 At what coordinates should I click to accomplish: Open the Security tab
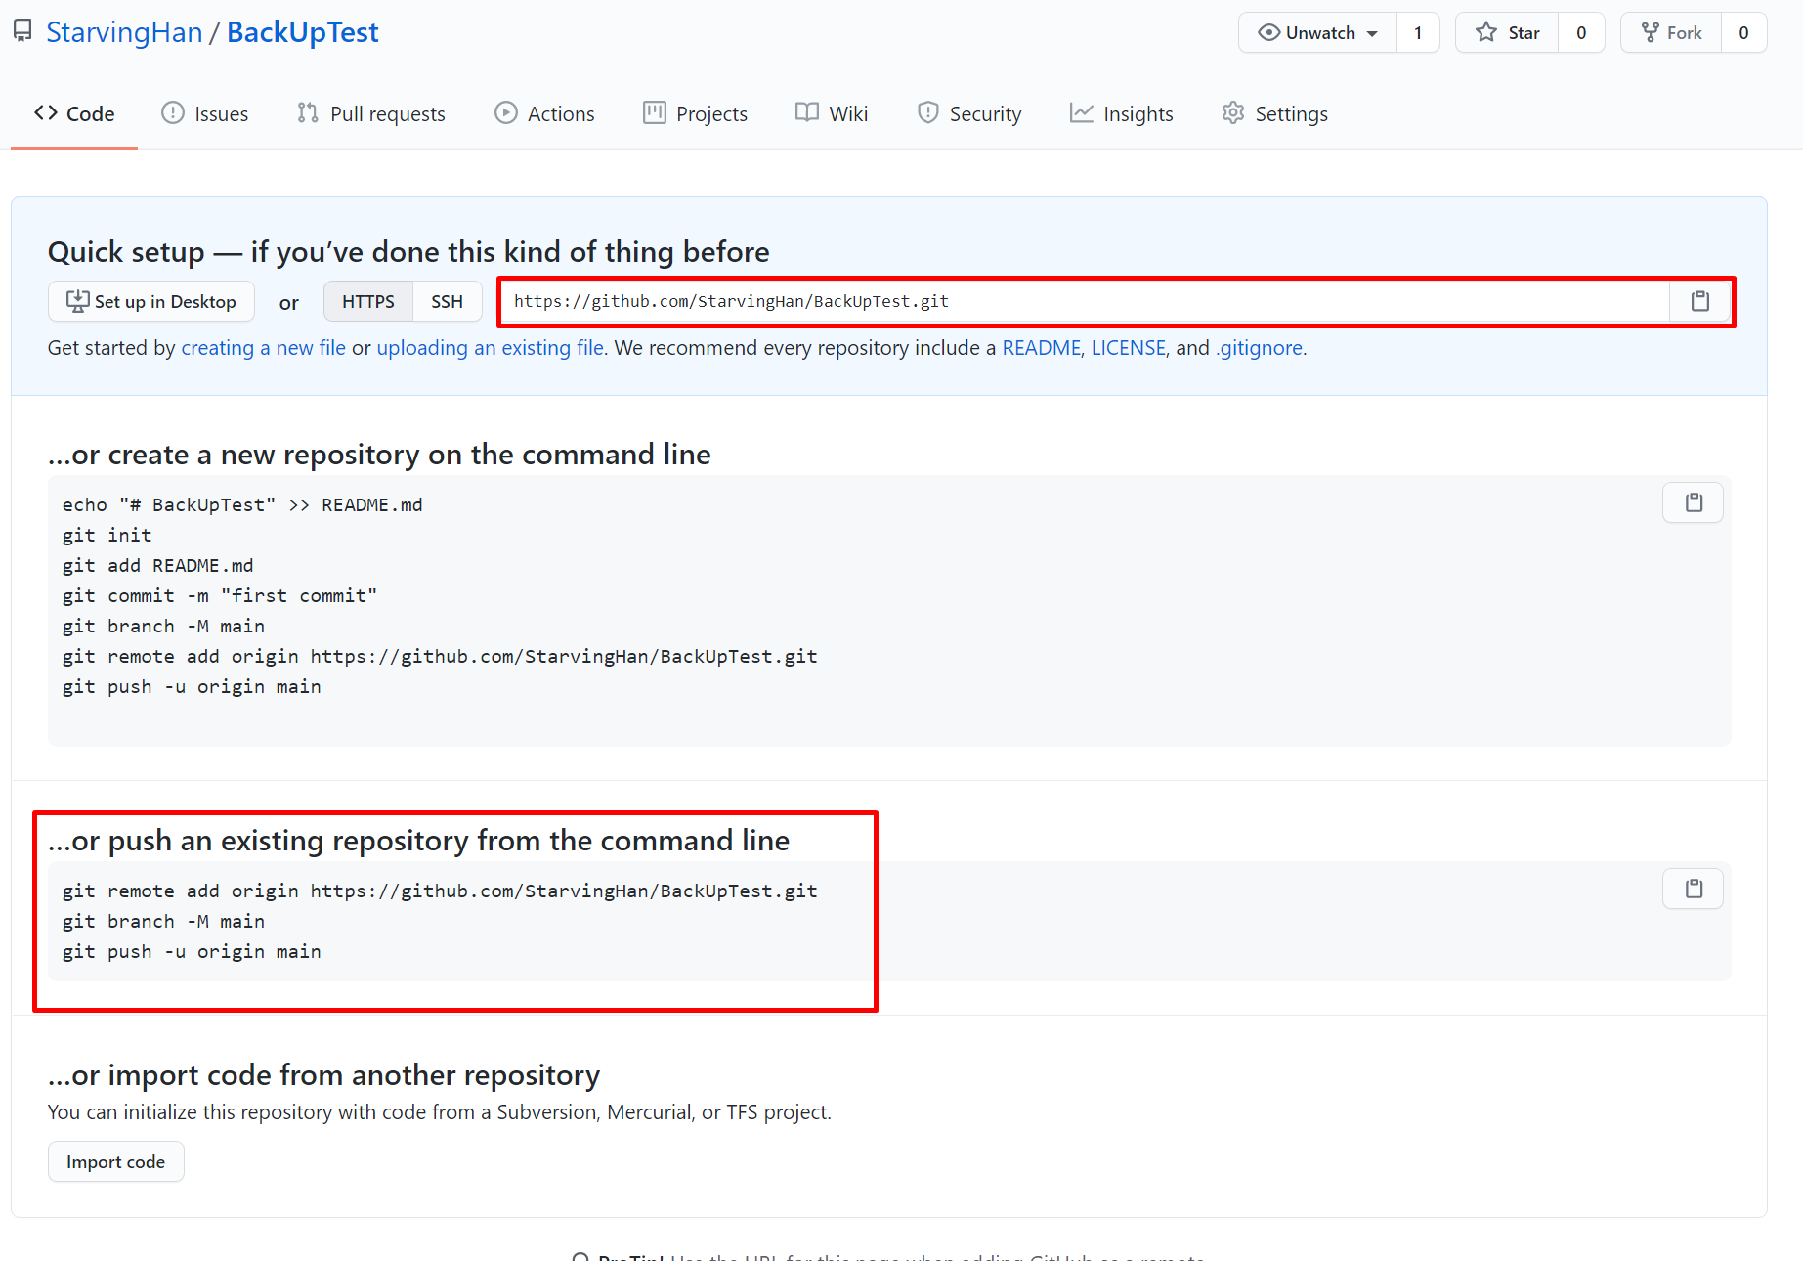(969, 113)
